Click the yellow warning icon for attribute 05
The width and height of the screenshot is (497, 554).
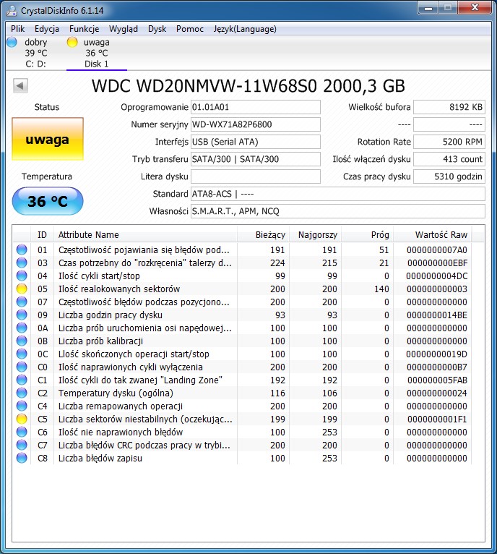22,289
